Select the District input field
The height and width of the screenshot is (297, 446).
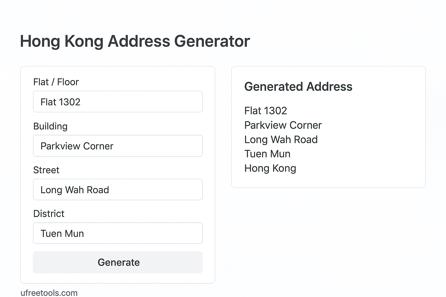[118, 233]
